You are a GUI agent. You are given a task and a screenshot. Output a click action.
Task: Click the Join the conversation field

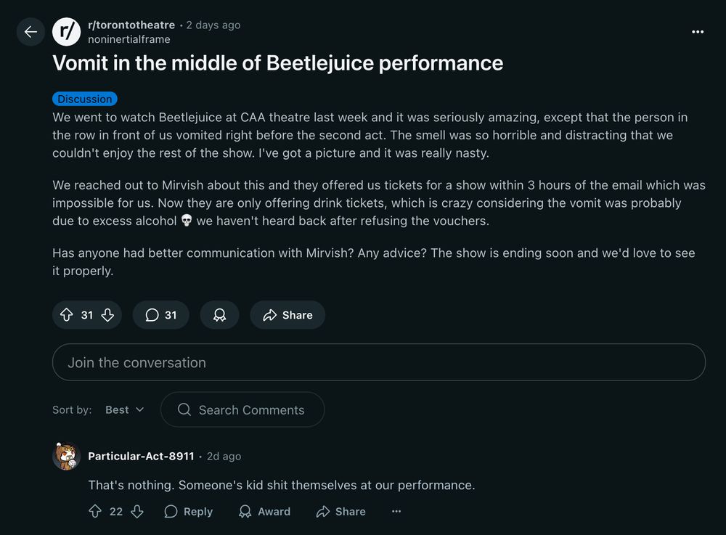click(x=378, y=362)
